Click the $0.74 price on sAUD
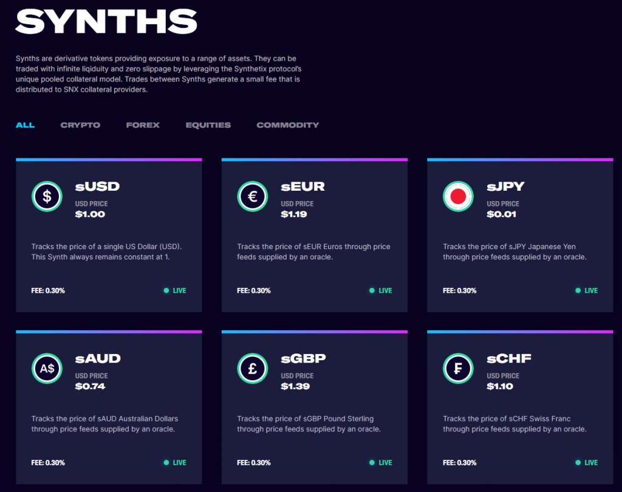 (90, 386)
